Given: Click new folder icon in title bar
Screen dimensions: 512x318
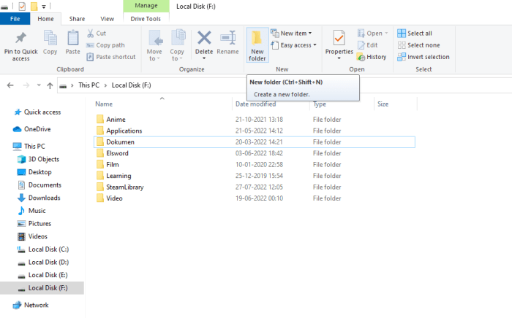Looking at the screenshot, I should pos(34,6).
